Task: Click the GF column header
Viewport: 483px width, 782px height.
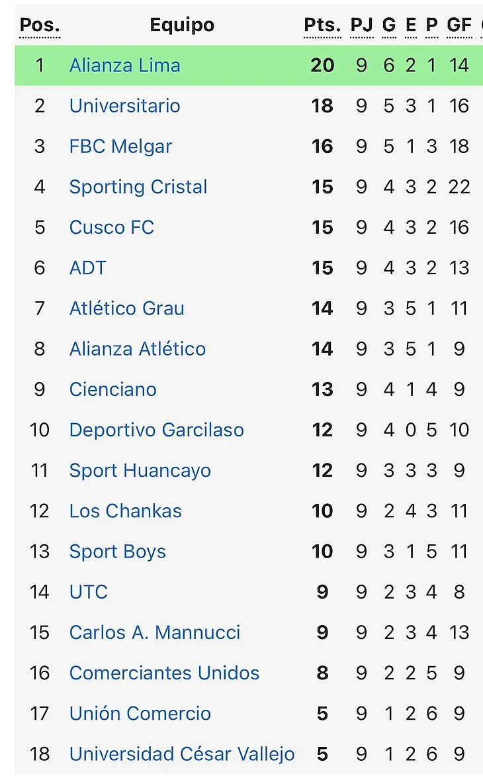Action: click(x=459, y=25)
